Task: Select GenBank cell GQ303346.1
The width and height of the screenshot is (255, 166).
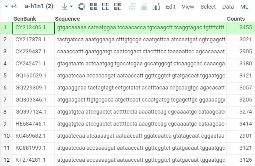Action: pos(34,100)
